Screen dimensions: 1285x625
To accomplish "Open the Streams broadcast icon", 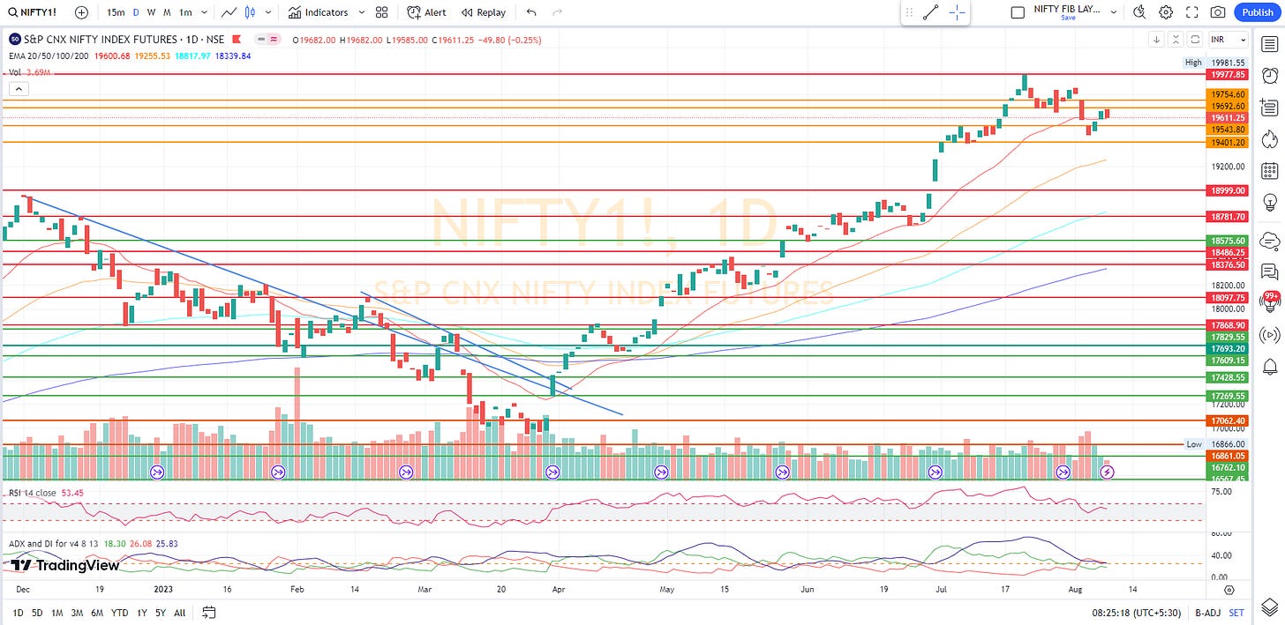I will pyautogui.click(x=1270, y=334).
